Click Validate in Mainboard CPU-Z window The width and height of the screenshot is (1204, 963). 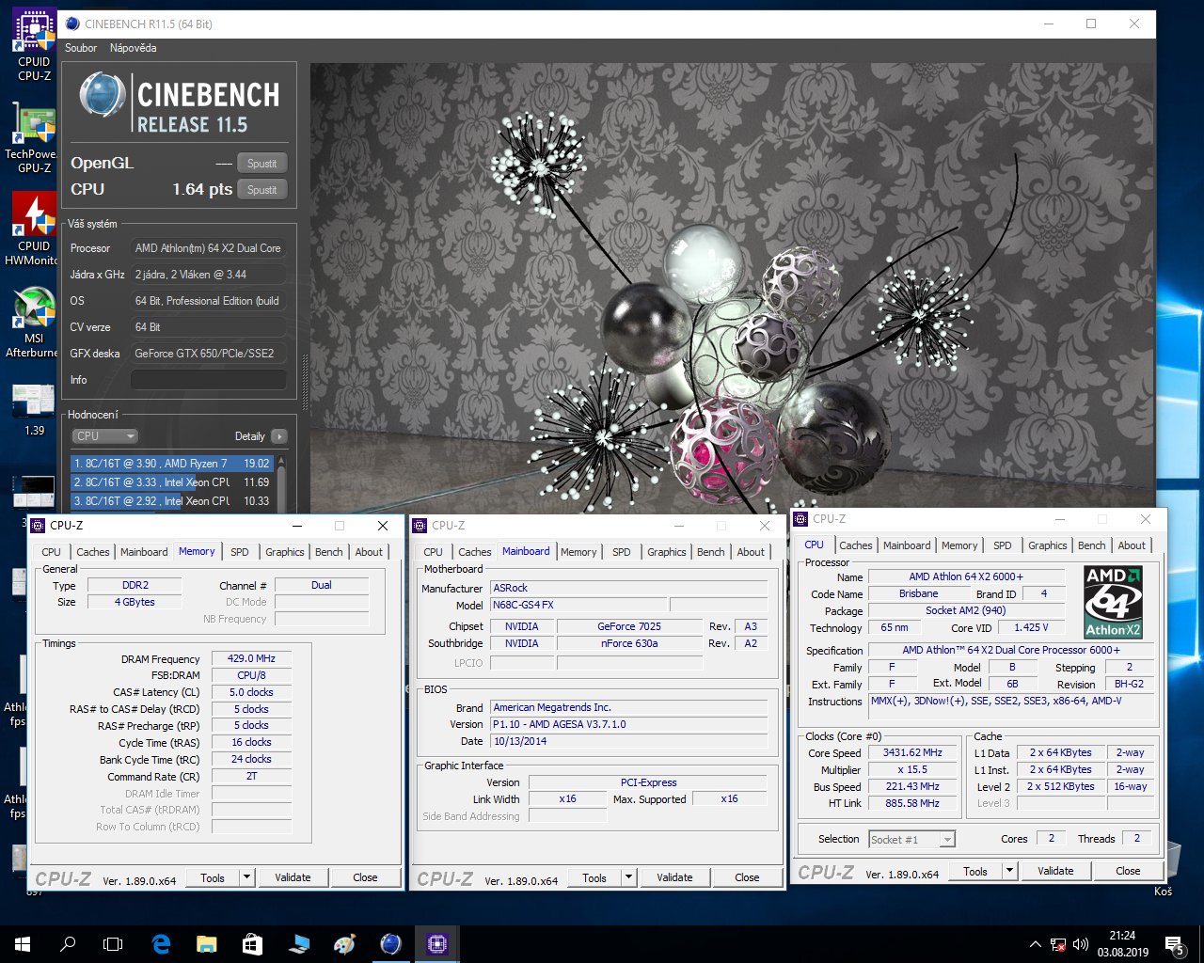pos(674,877)
